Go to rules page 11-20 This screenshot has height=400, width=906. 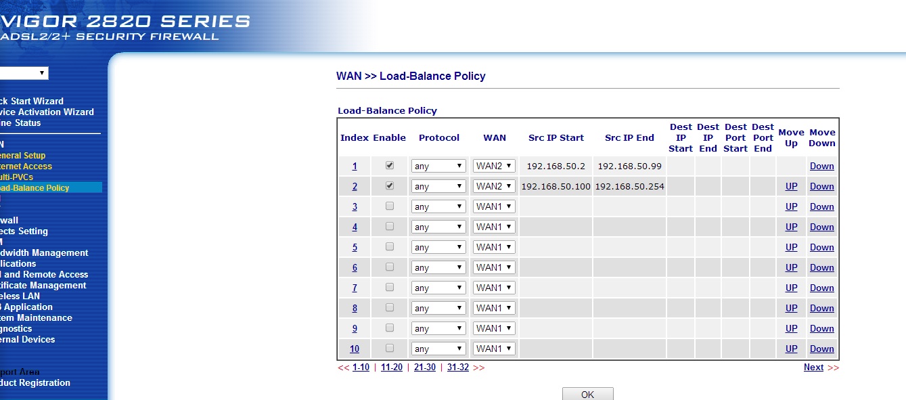pos(392,368)
